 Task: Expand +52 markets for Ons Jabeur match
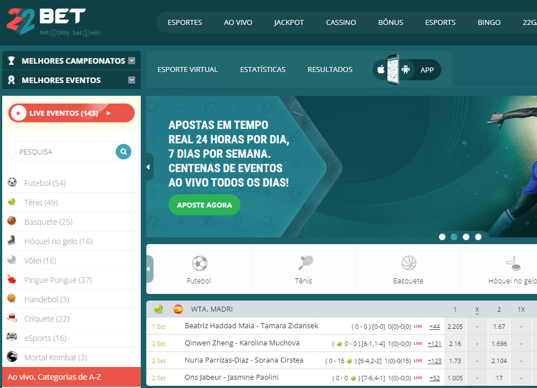434,378
